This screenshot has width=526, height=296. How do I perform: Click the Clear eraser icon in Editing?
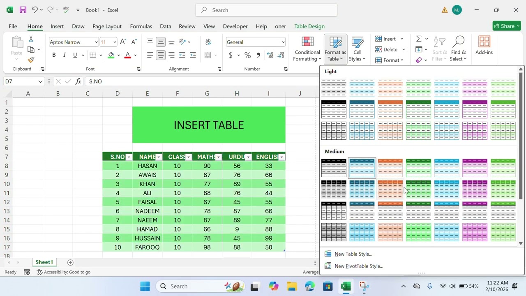(x=419, y=60)
